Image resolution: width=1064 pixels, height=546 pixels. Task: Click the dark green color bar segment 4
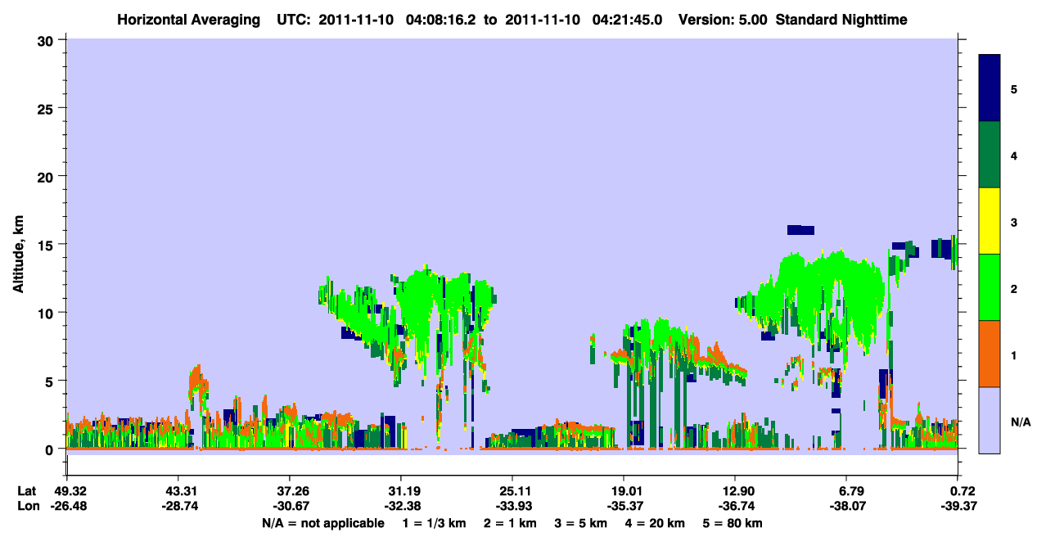tap(990, 155)
